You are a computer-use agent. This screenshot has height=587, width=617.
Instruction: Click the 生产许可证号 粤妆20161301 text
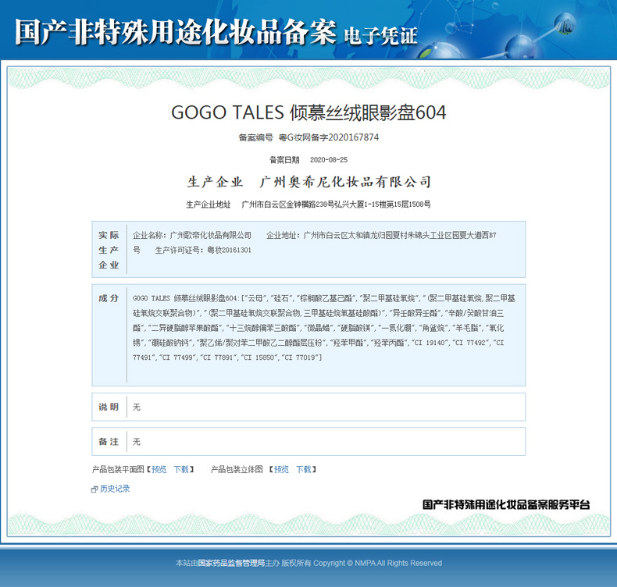click(203, 250)
